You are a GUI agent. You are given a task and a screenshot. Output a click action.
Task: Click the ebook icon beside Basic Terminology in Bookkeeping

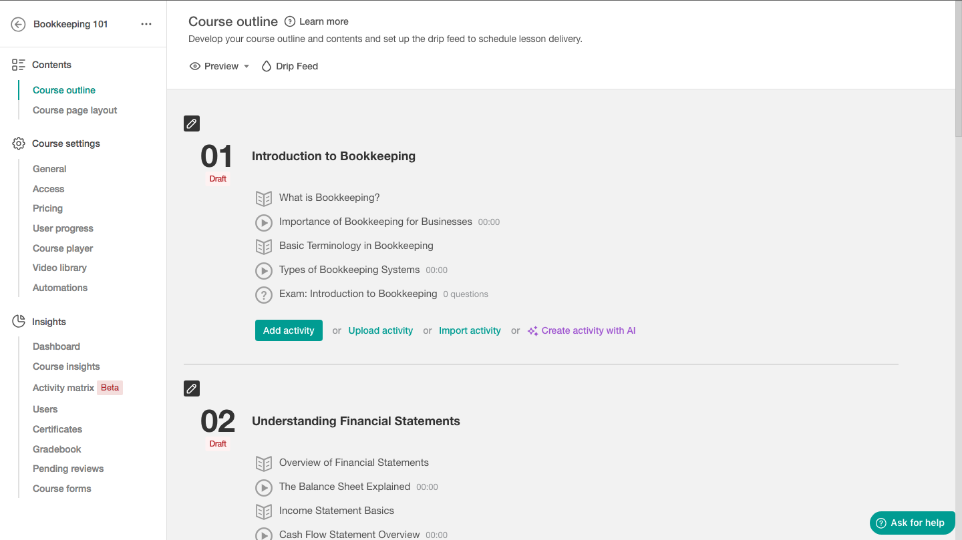[x=263, y=246]
